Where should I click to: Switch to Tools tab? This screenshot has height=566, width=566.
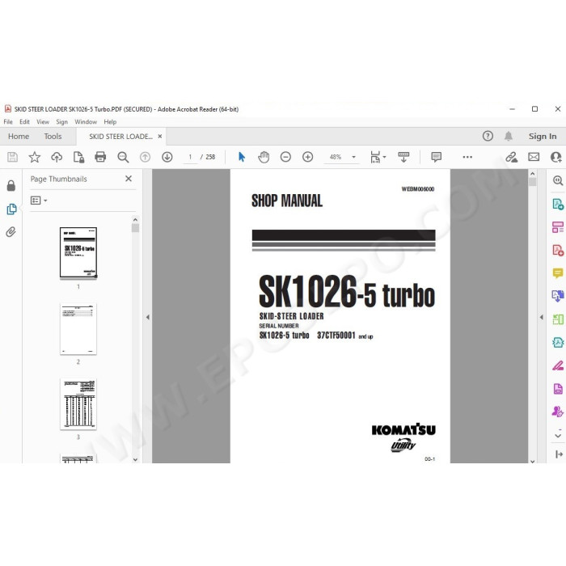(53, 137)
